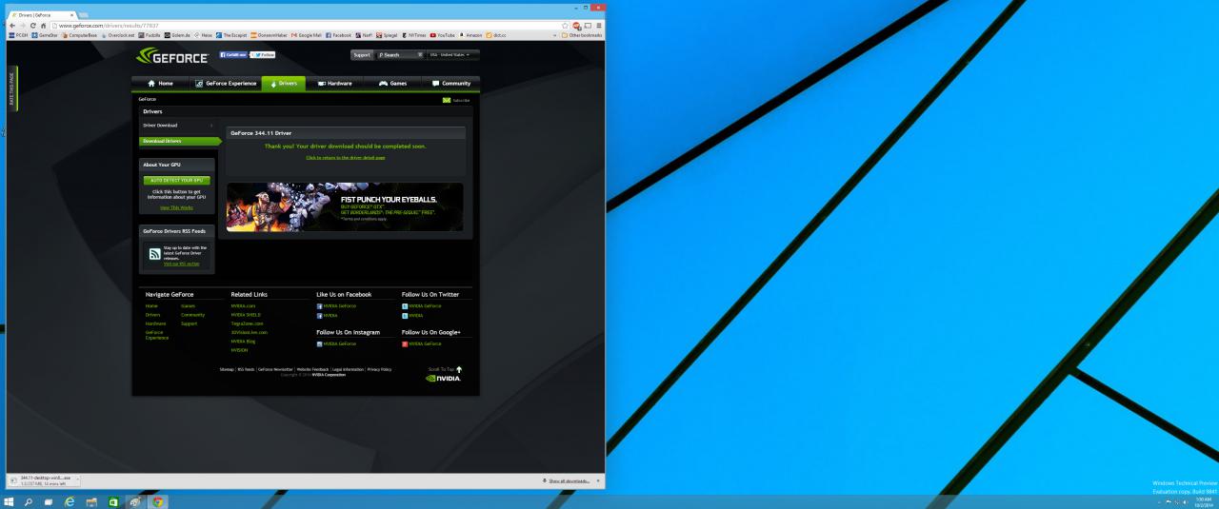Image resolution: width=1219 pixels, height=509 pixels.
Task: Open the Community tab
Action: (x=450, y=84)
